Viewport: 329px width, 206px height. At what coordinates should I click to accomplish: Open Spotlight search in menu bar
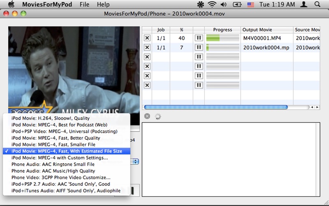point(317,5)
